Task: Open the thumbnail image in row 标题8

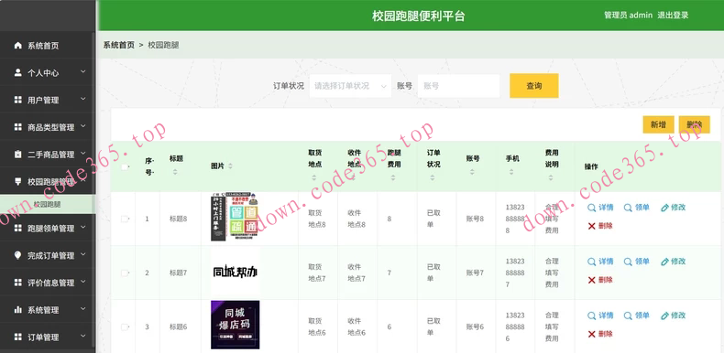Action: 235,217
